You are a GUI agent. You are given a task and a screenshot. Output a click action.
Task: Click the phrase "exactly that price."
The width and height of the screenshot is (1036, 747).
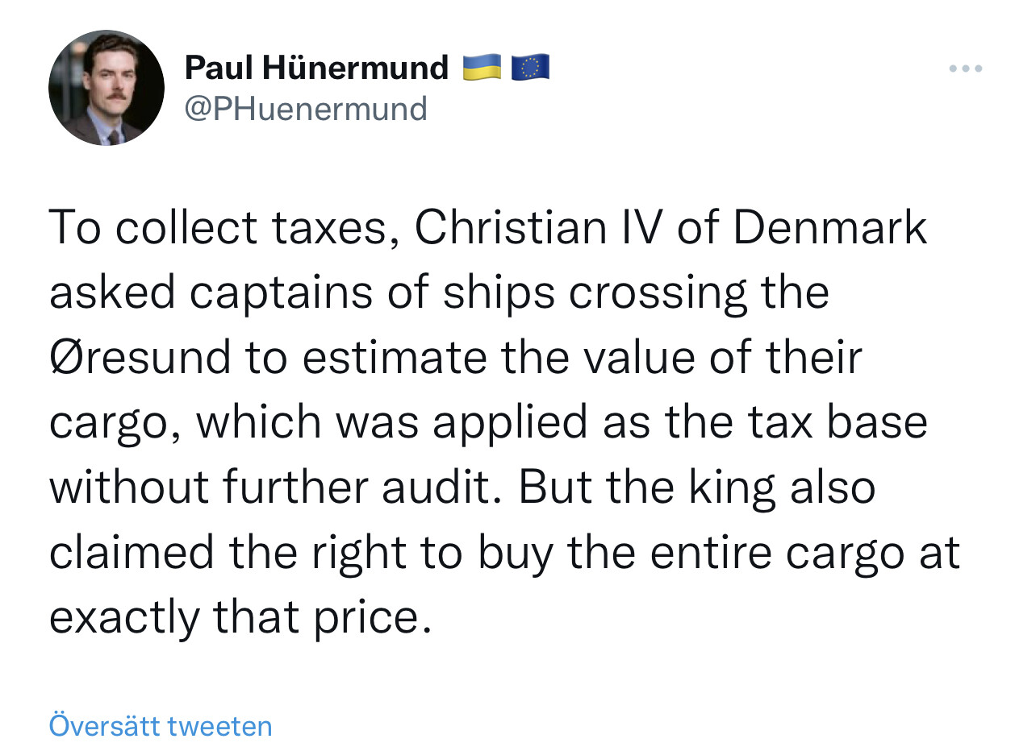236,618
